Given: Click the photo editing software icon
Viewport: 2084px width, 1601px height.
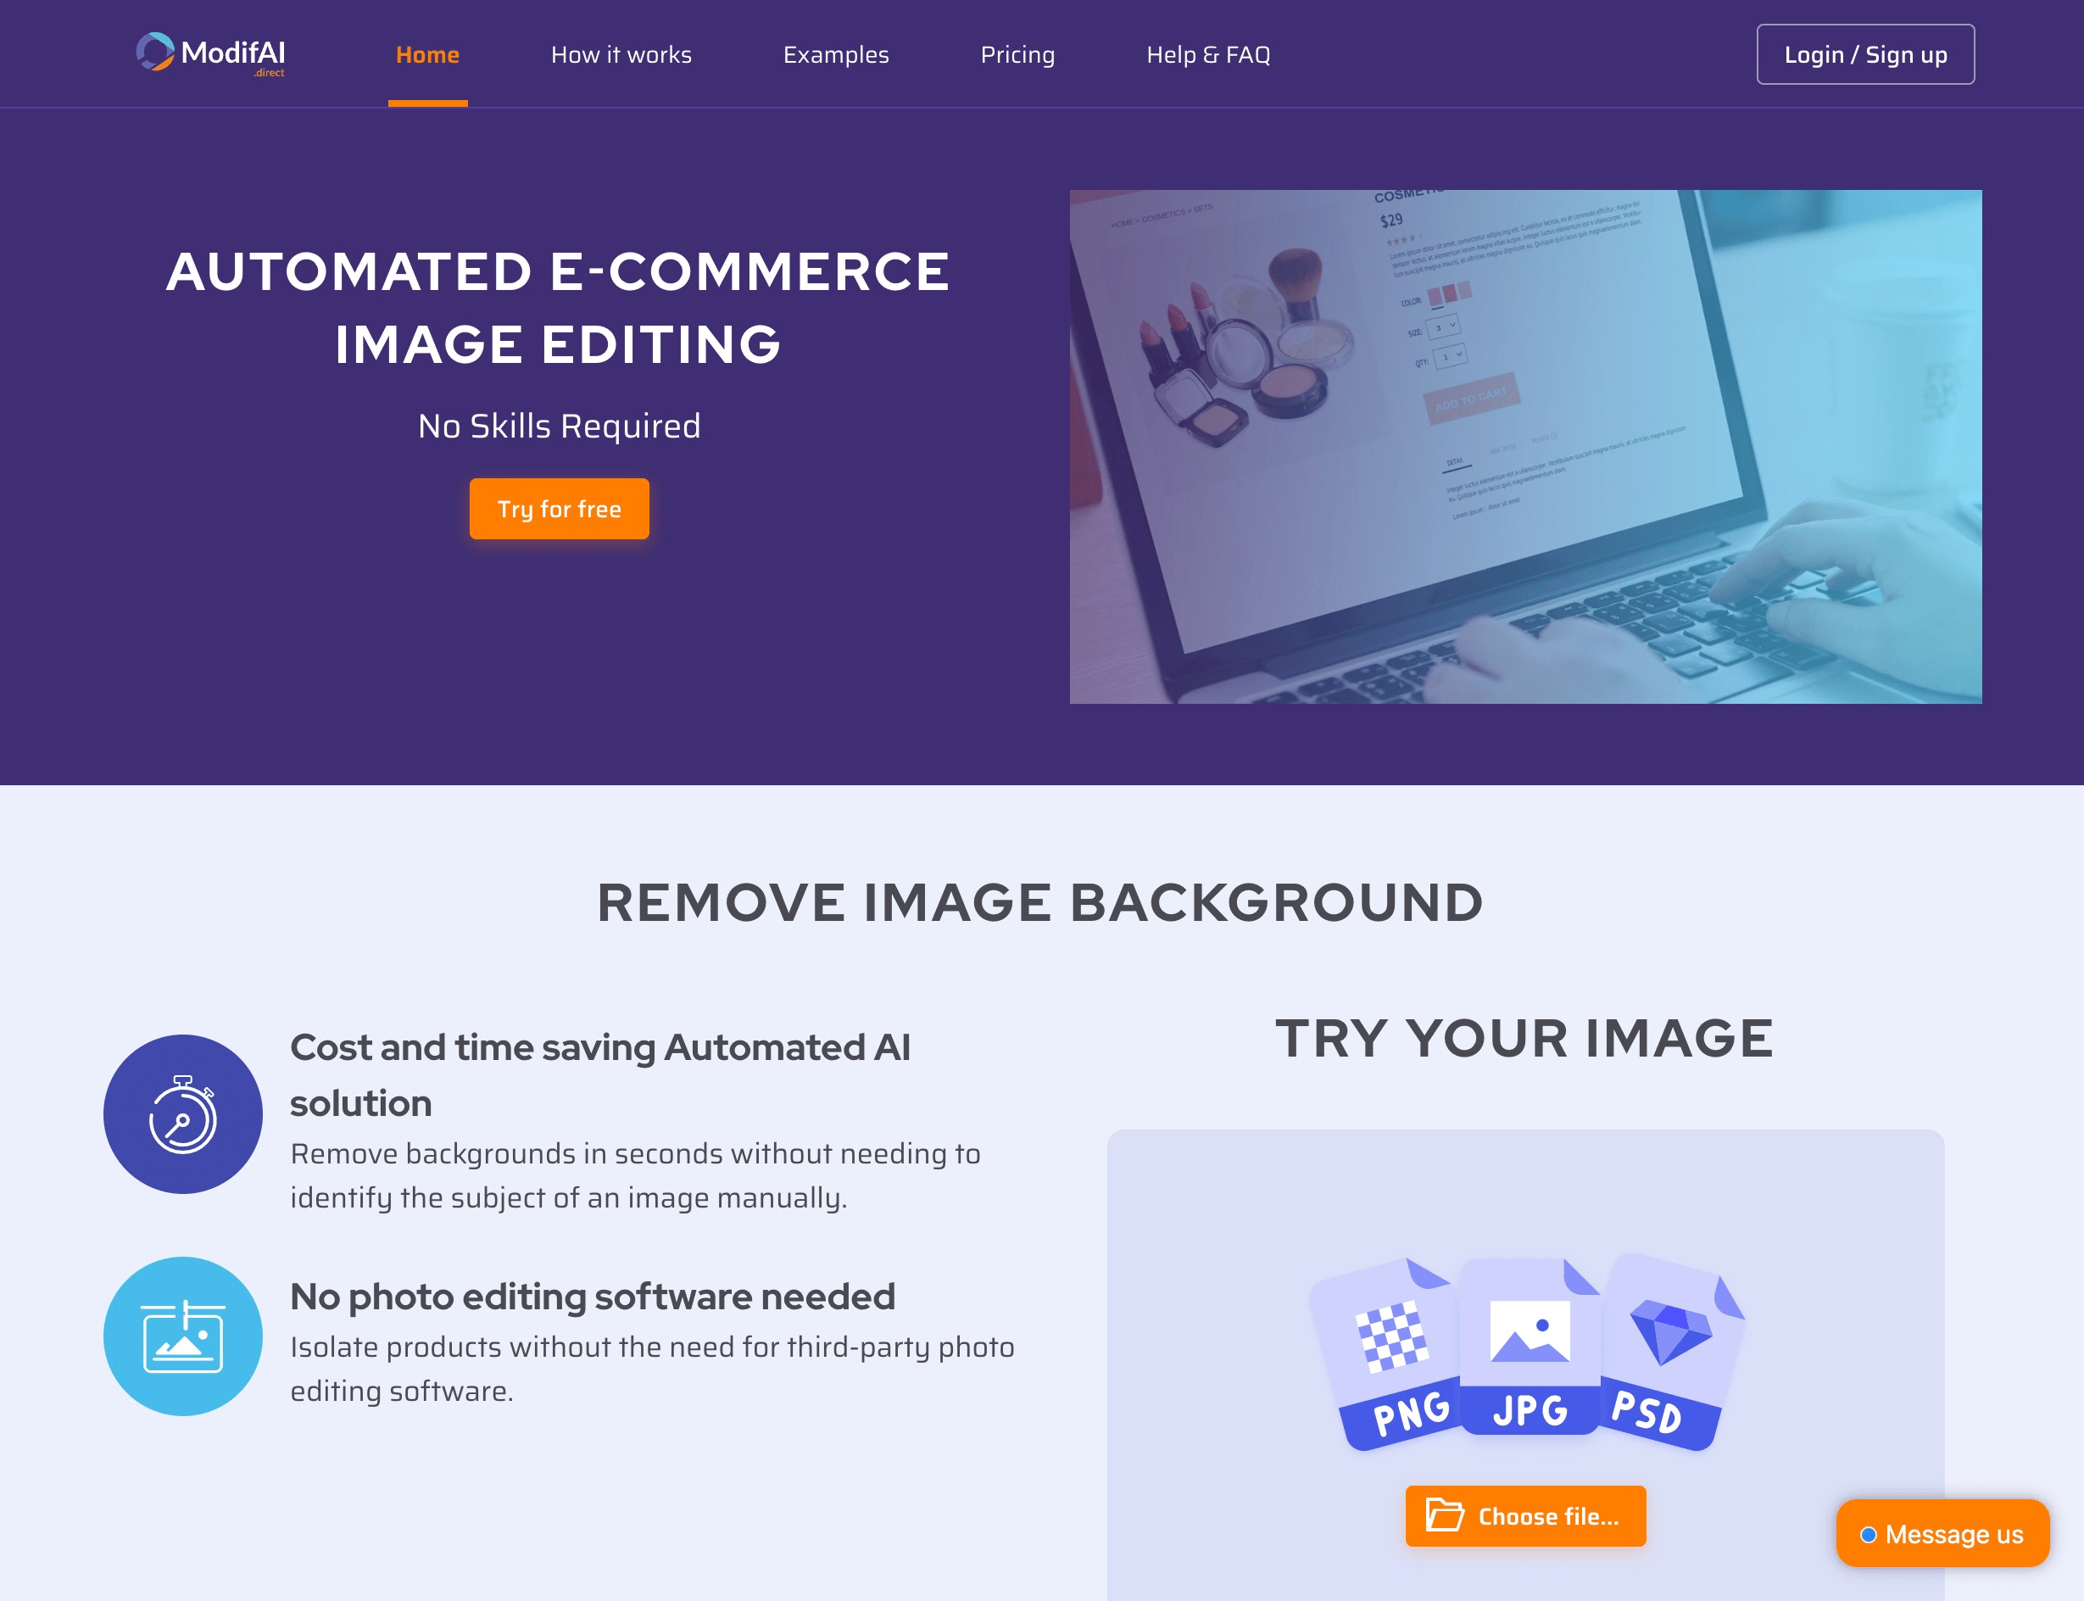Looking at the screenshot, I should [185, 1337].
